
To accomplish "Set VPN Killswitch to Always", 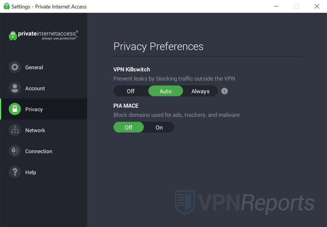I will tap(200, 91).
